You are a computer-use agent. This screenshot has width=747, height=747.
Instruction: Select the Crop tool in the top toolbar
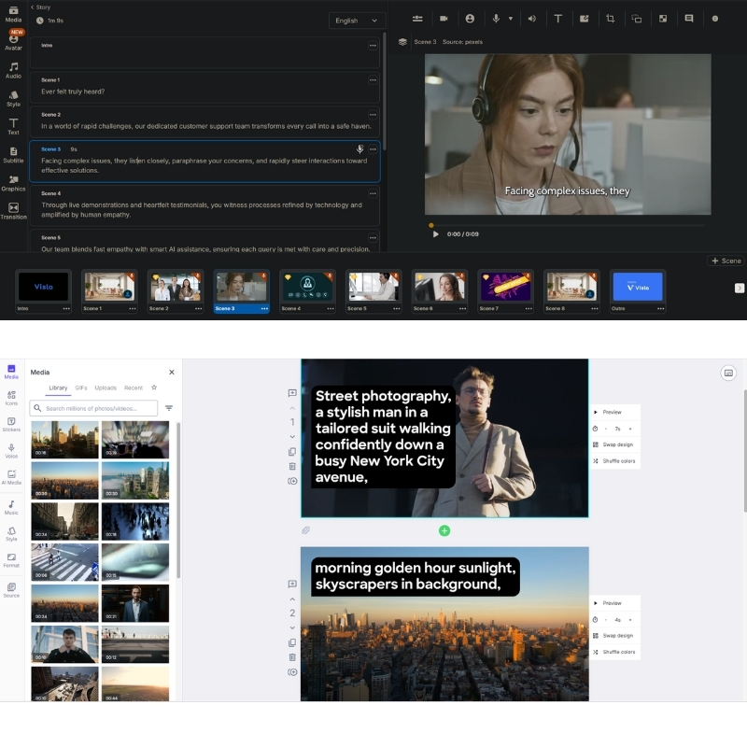[612, 18]
